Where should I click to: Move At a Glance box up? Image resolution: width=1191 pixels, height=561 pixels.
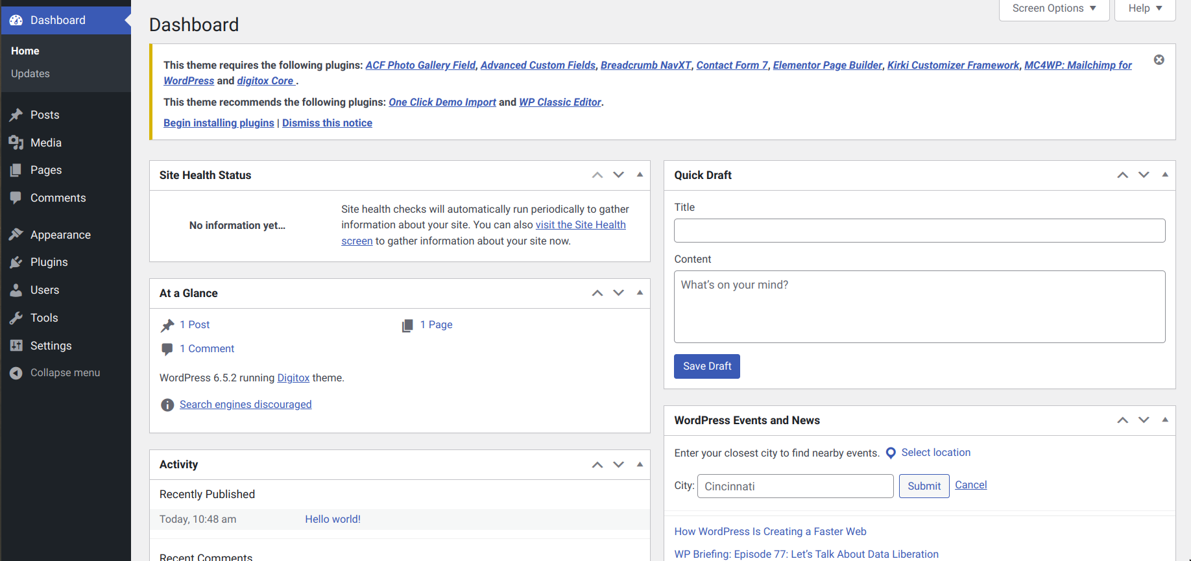pos(597,293)
